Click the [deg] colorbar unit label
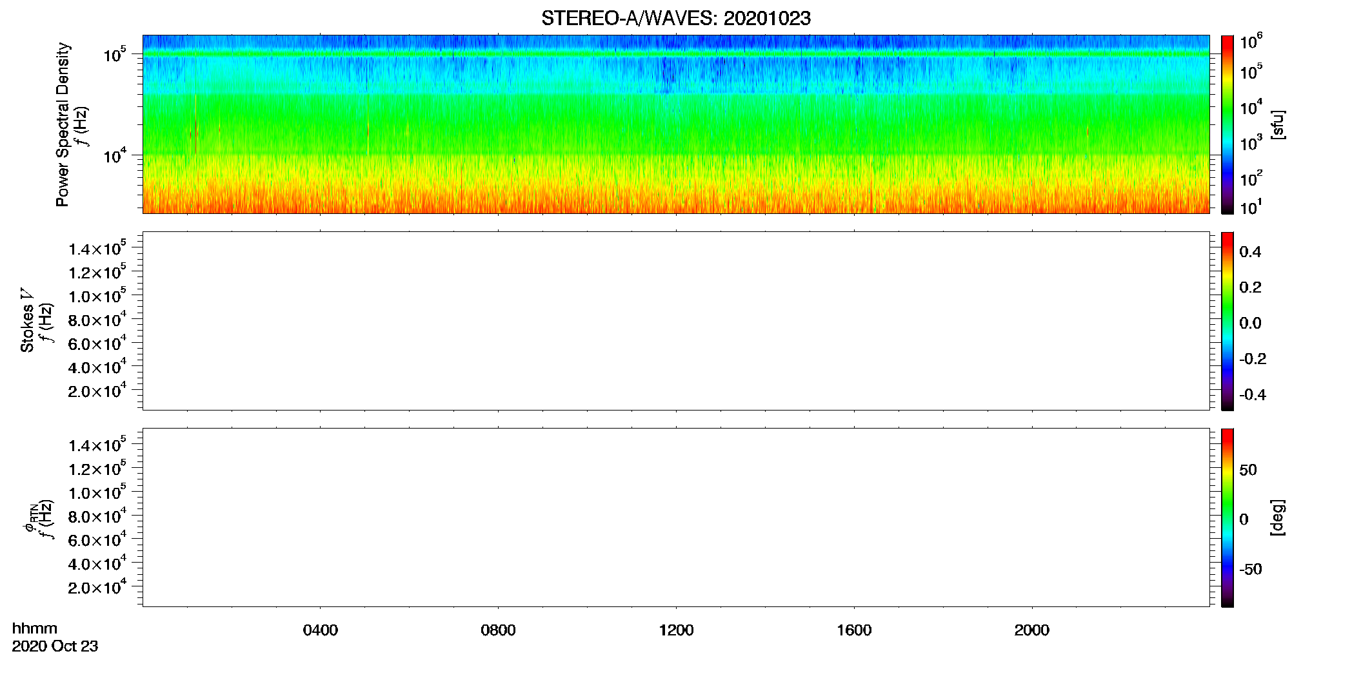The height and width of the screenshot is (696, 1352). coord(1277,517)
